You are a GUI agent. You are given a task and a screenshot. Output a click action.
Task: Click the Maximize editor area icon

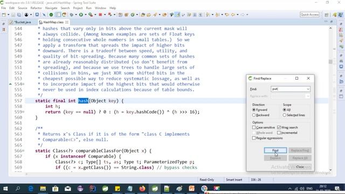[332, 22]
